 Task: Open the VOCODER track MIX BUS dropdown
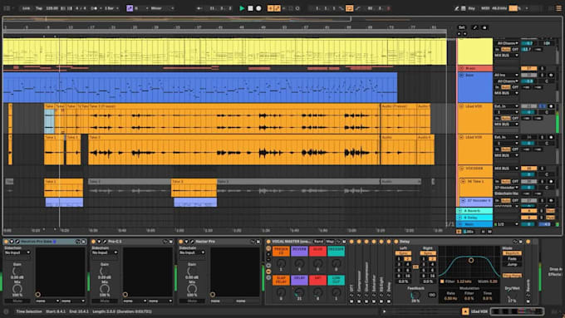click(506, 169)
